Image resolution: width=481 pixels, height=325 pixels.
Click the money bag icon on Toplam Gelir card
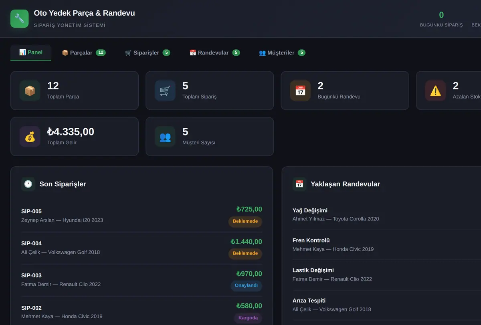click(x=30, y=137)
